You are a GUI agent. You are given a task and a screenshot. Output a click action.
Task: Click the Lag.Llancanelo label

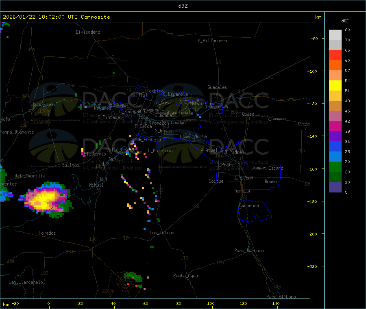(26, 282)
